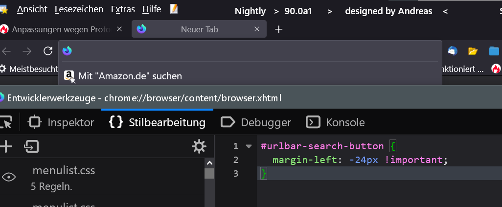The image size is (502, 207).
Task: Activate the element picker tool
Action: tap(6, 122)
